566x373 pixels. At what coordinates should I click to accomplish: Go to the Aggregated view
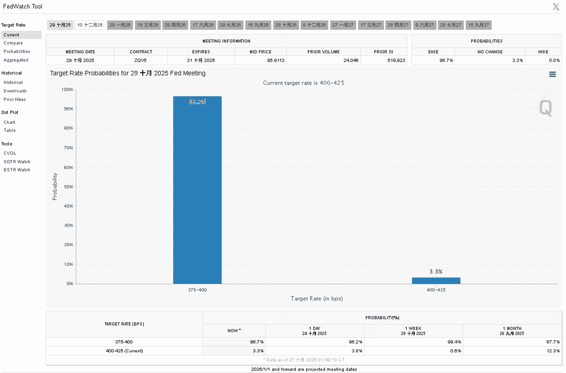(x=16, y=60)
